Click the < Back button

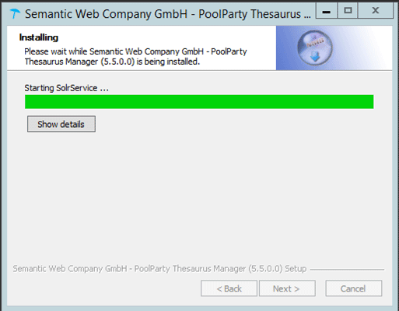pos(229,288)
